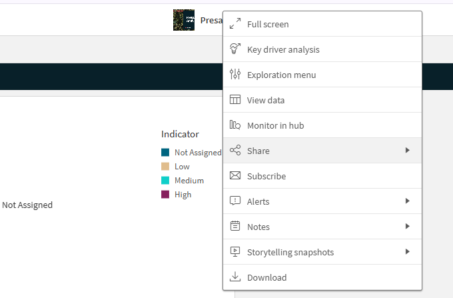The width and height of the screenshot is (453, 298).
Task: Click the app thumbnail in header
Action: click(183, 20)
